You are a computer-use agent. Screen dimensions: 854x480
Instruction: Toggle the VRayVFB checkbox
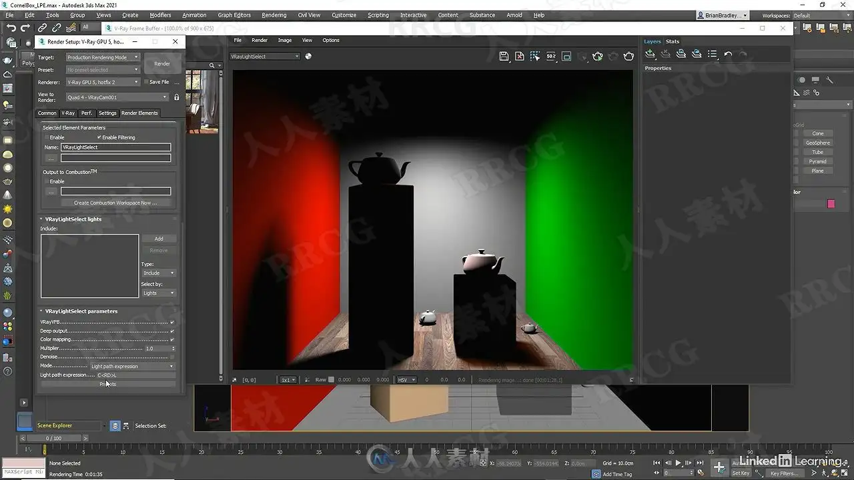pos(172,322)
